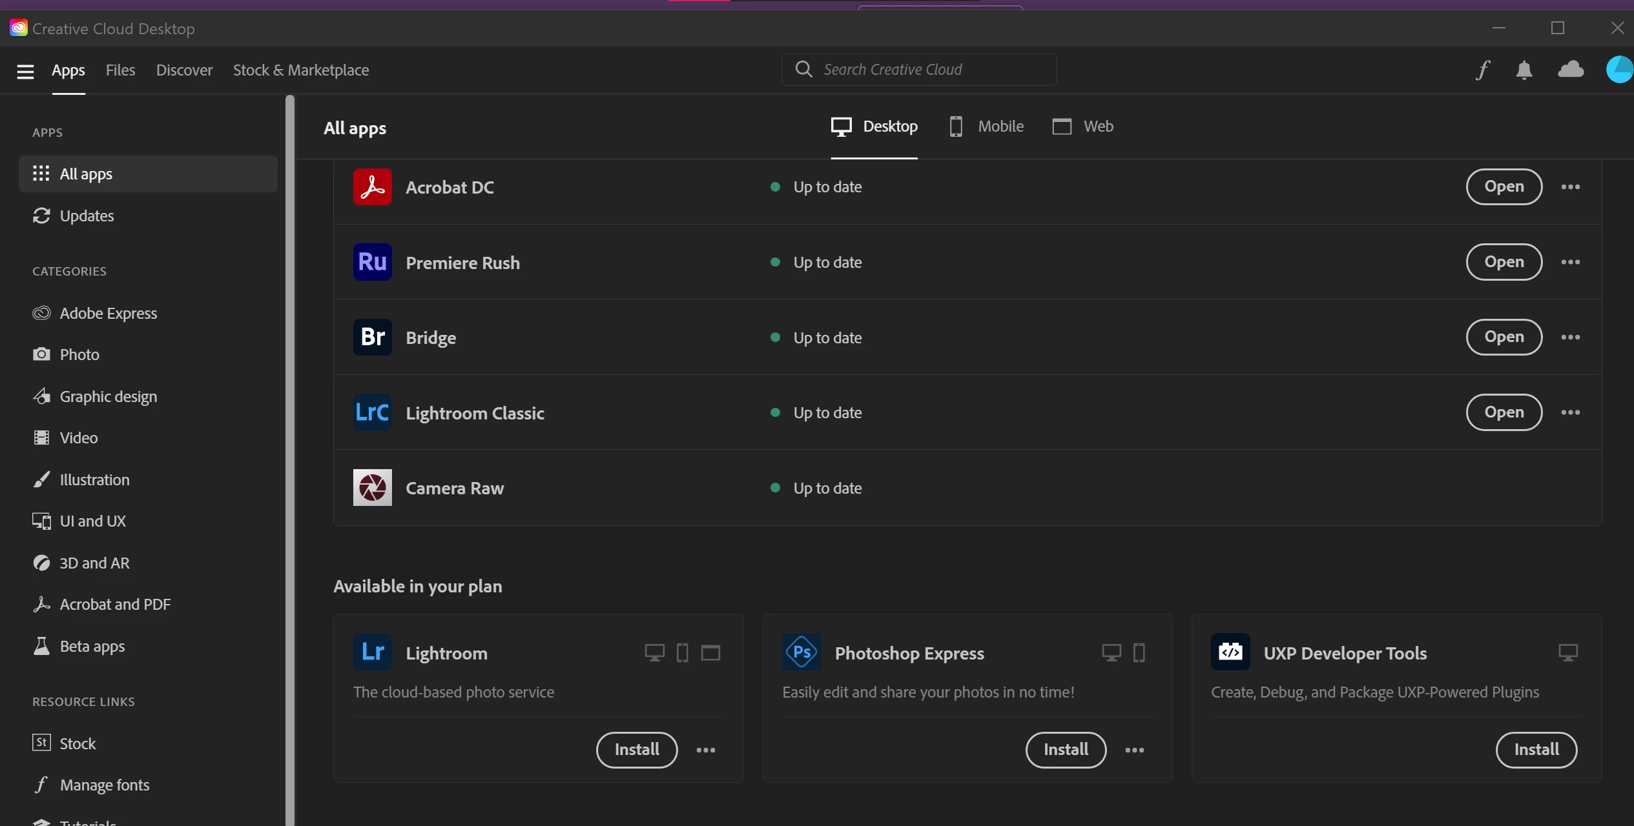Screen dimensions: 1634x826
Task: Click the Camera Raw app icon
Action: 373,488
